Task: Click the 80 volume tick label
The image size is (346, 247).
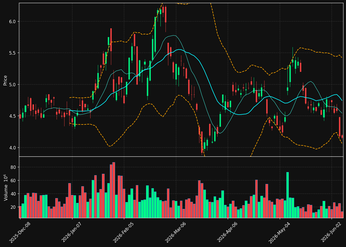Action: (14, 167)
